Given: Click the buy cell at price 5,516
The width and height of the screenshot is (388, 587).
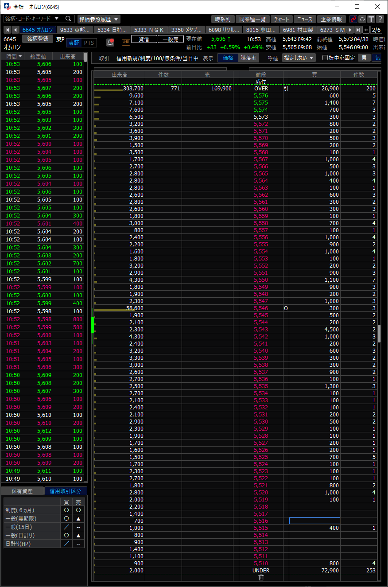Looking at the screenshot, I should [314, 521].
